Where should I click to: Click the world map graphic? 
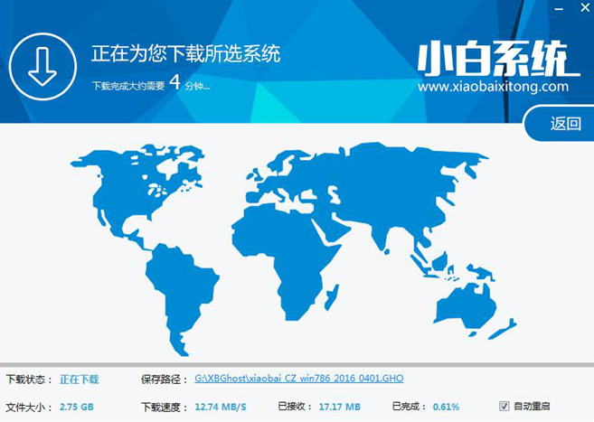(x=294, y=248)
